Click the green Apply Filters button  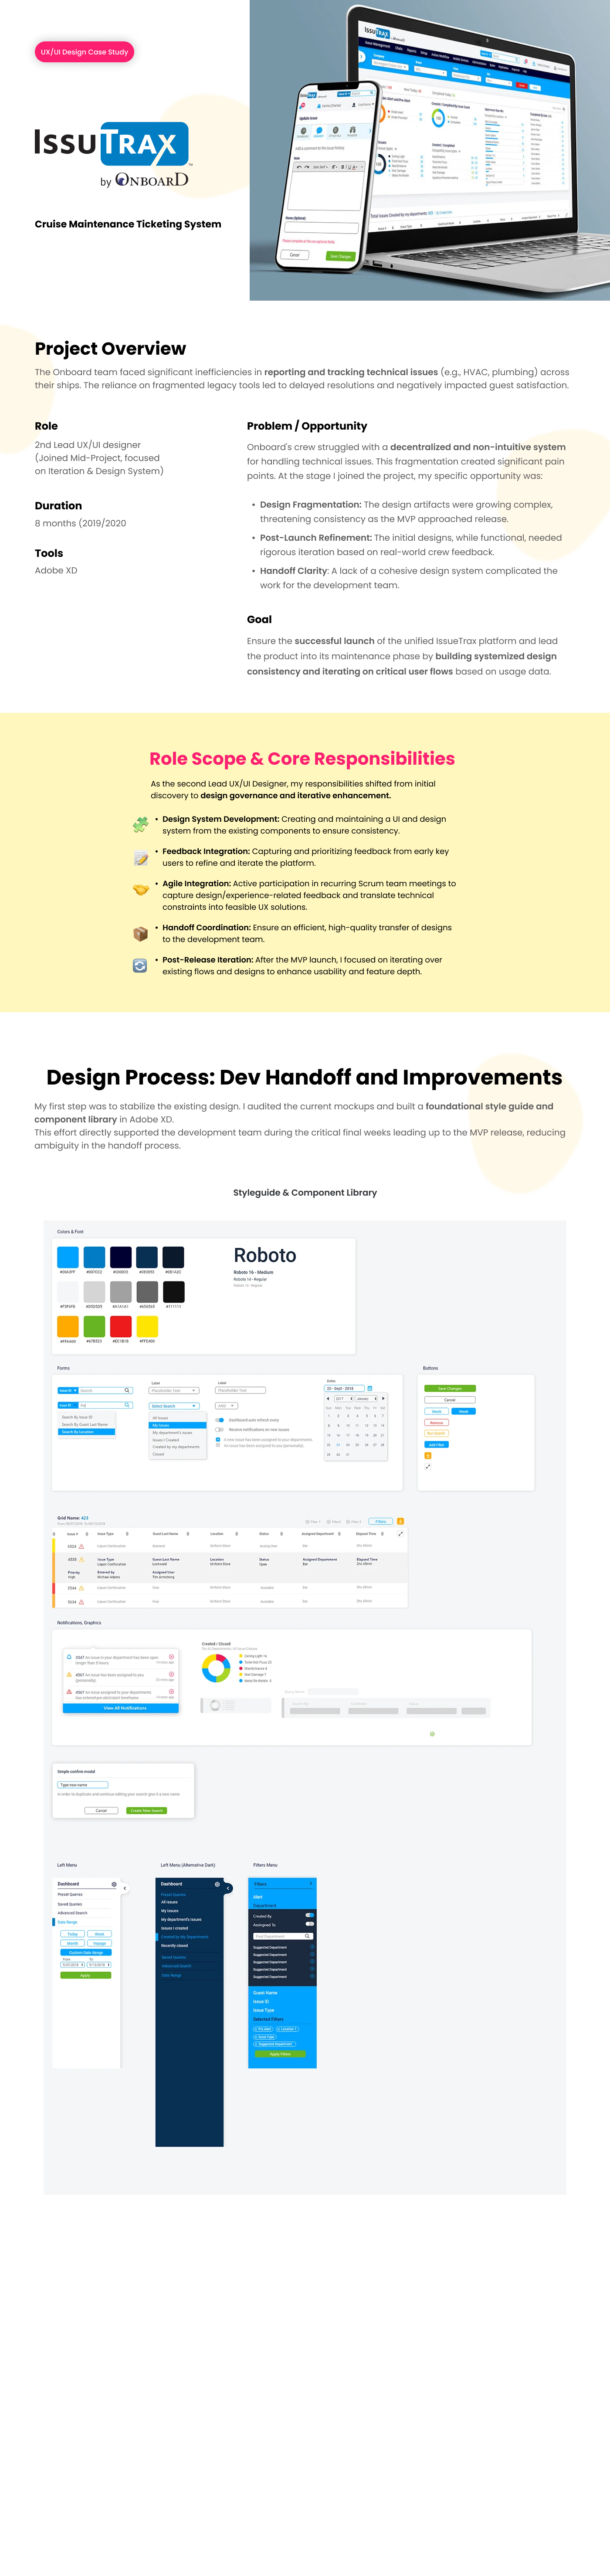281,2054
